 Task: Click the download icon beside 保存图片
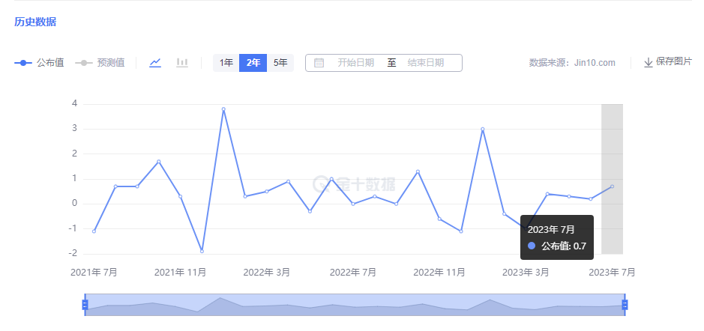pos(649,62)
